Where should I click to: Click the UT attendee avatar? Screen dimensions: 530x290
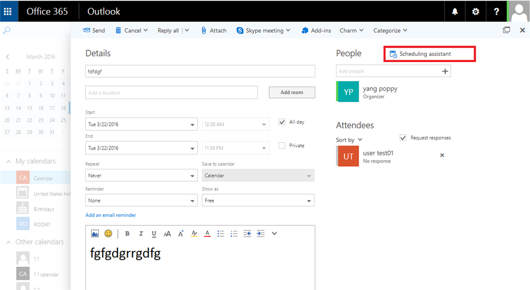tap(348, 156)
